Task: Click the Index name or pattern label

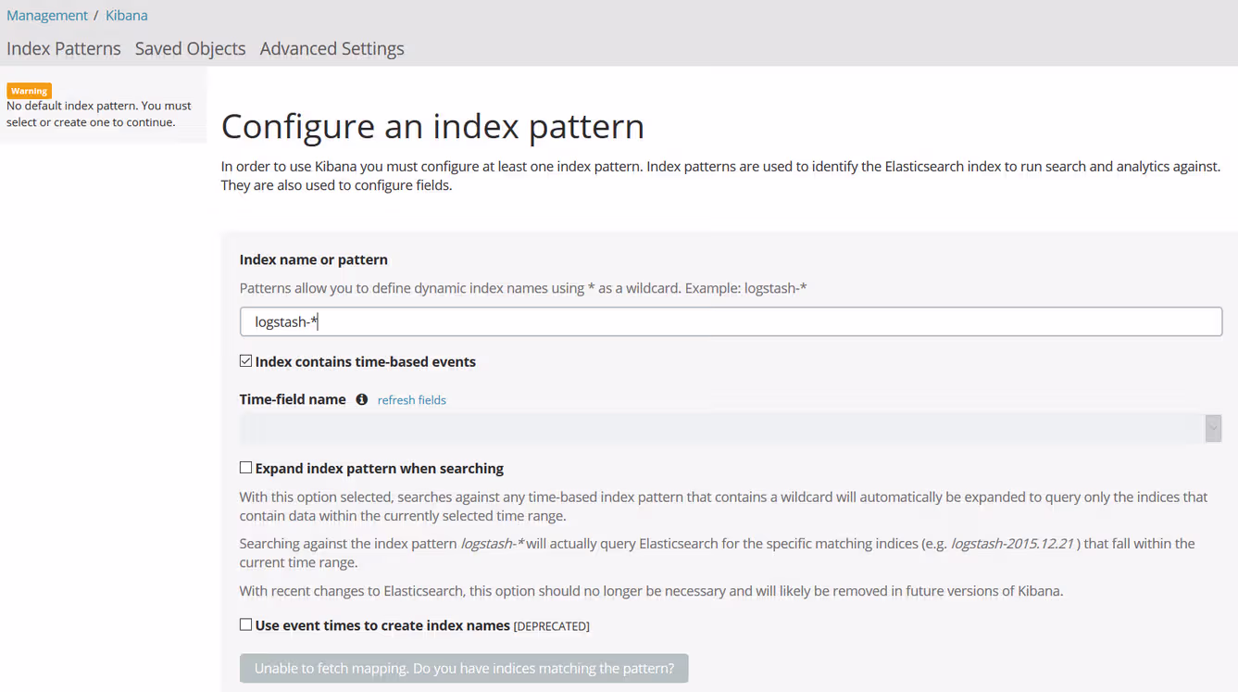Action: point(313,259)
